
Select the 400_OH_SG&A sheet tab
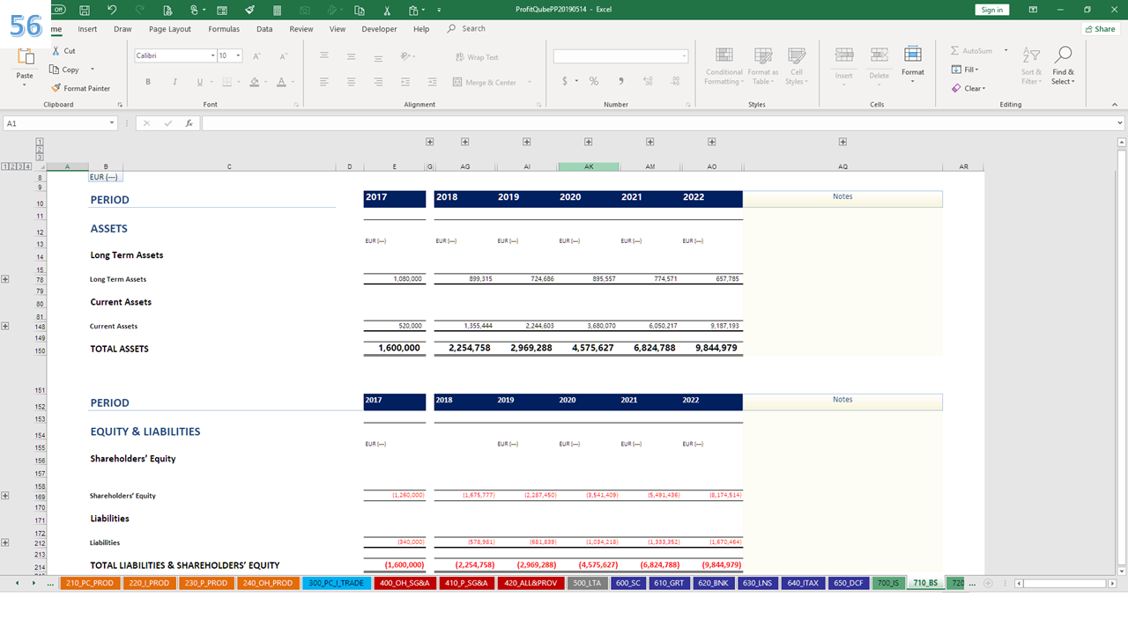404,583
